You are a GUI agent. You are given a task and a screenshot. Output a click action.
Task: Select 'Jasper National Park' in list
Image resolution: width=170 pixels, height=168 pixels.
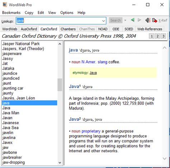click(x=29, y=44)
